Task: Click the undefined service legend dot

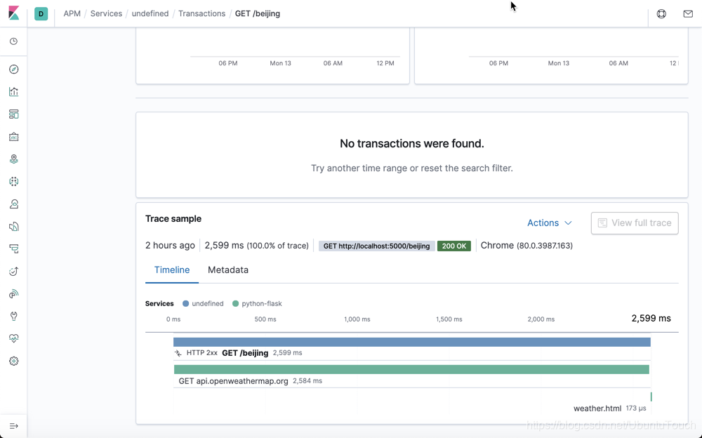Action: pos(186,304)
